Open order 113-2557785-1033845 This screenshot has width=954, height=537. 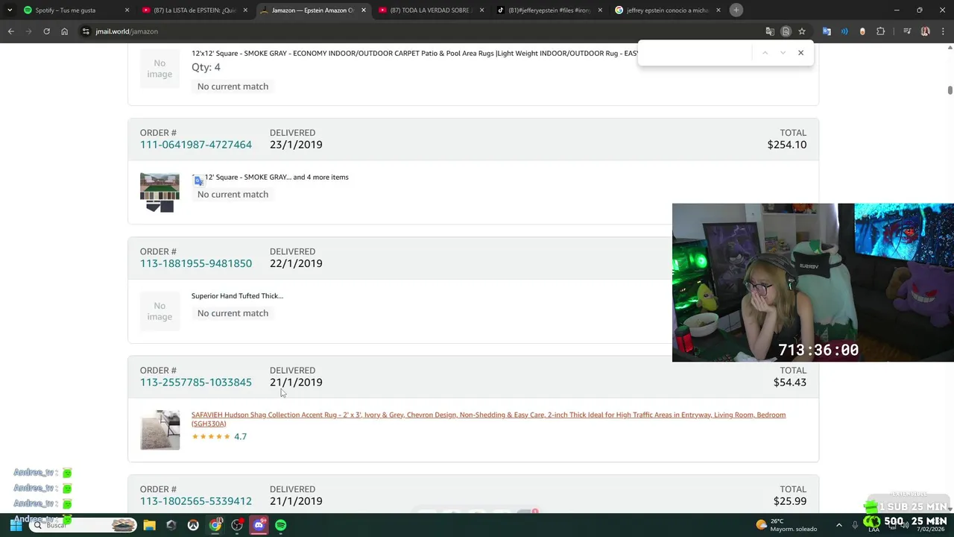tap(196, 382)
